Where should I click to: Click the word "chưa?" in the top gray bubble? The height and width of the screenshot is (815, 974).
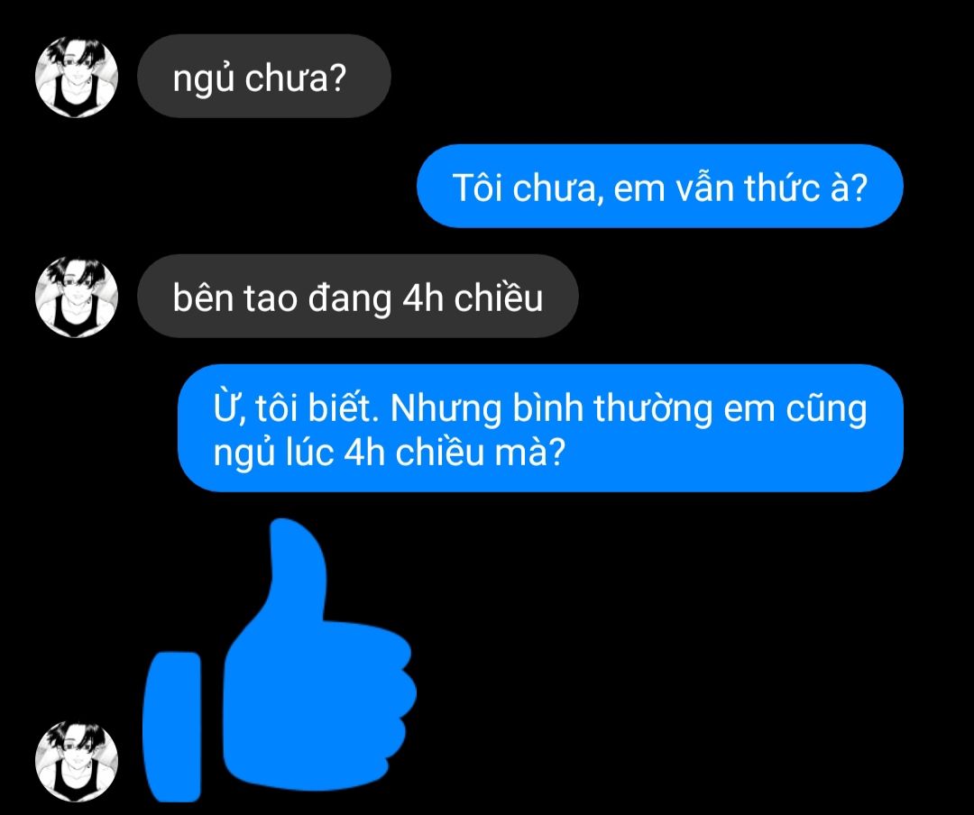(294, 79)
